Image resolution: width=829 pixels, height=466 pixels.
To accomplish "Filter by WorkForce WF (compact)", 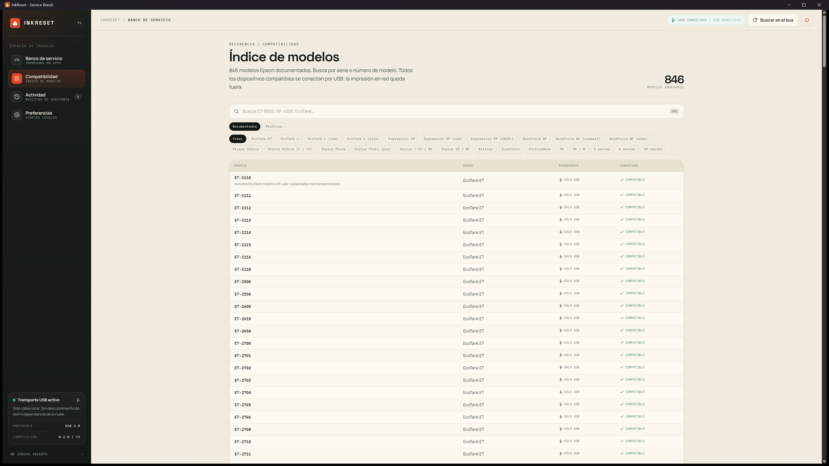I will 578,139.
